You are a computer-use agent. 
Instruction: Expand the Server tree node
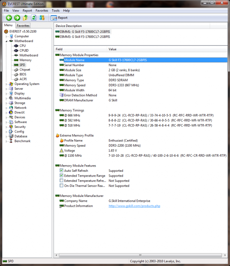[x=6, y=89]
